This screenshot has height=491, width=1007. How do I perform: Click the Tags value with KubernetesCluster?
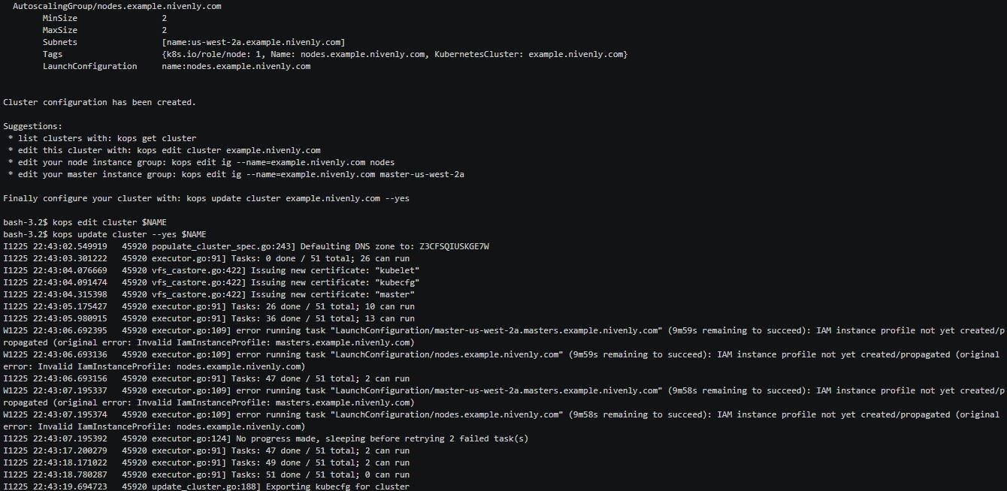(395, 54)
